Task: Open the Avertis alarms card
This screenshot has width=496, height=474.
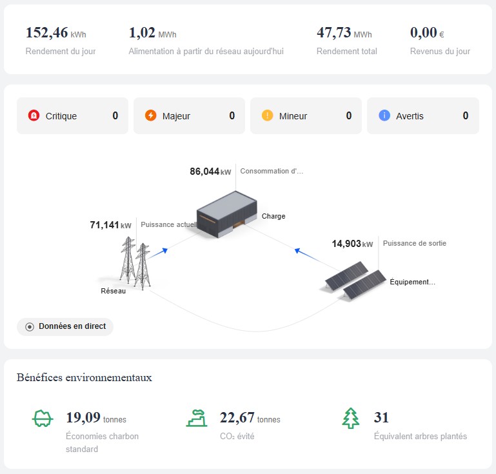Action: (422, 116)
